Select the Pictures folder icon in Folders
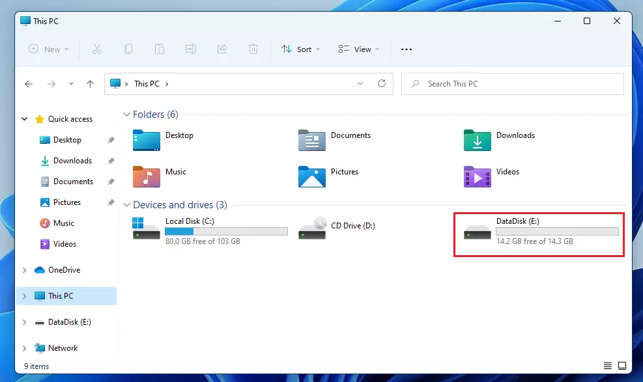The width and height of the screenshot is (643, 382). click(x=311, y=177)
